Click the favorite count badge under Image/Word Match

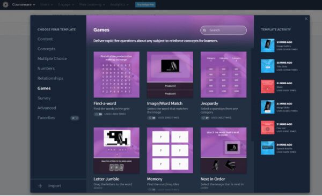point(152,118)
